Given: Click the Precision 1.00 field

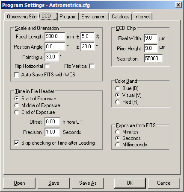Looking at the screenshot, I should pyautogui.click(x=52, y=132).
